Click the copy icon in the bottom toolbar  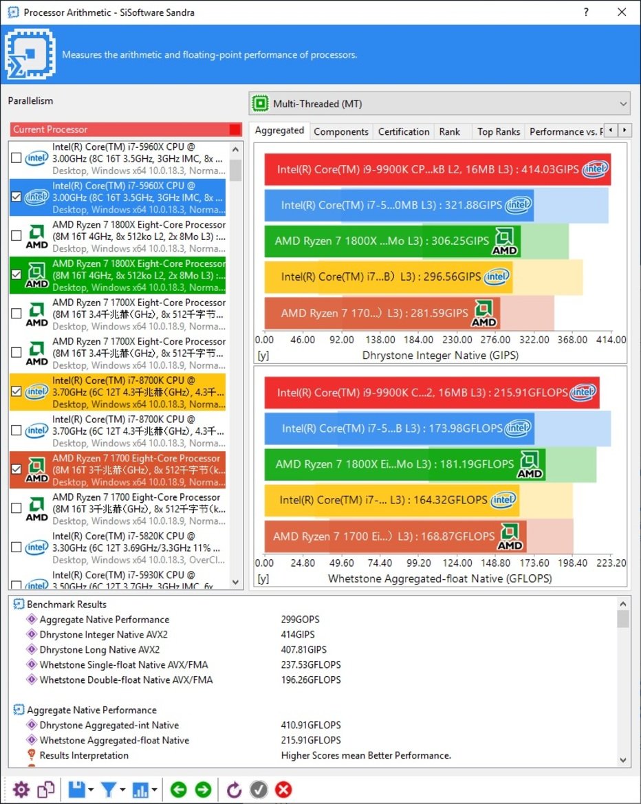pos(46,789)
